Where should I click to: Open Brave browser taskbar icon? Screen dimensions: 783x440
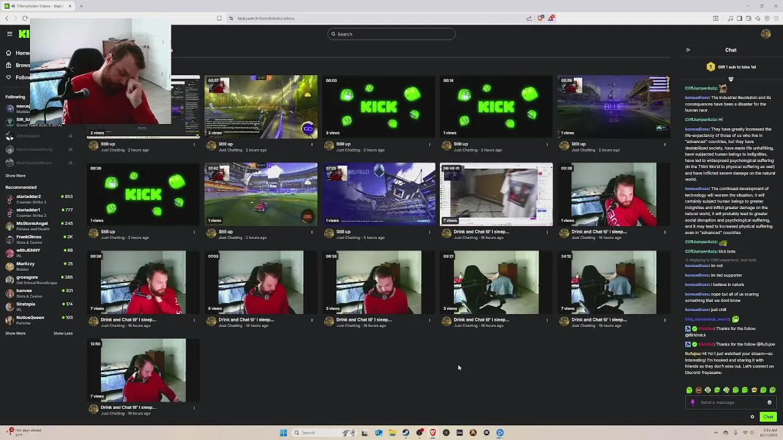click(432, 433)
